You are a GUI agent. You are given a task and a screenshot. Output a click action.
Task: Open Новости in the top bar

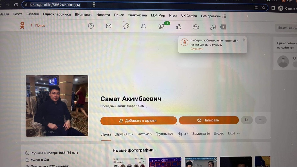[103, 15]
